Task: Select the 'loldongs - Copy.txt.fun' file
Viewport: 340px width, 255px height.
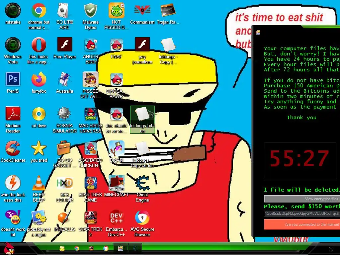Action: coord(142,154)
